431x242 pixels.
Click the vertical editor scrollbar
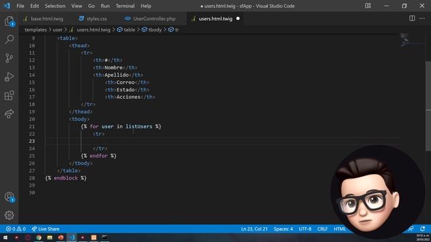pos(428,106)
